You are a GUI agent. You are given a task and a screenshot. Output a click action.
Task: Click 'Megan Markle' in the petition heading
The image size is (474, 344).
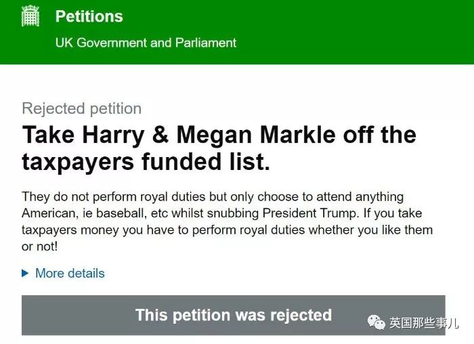click(x=256, y=135)
